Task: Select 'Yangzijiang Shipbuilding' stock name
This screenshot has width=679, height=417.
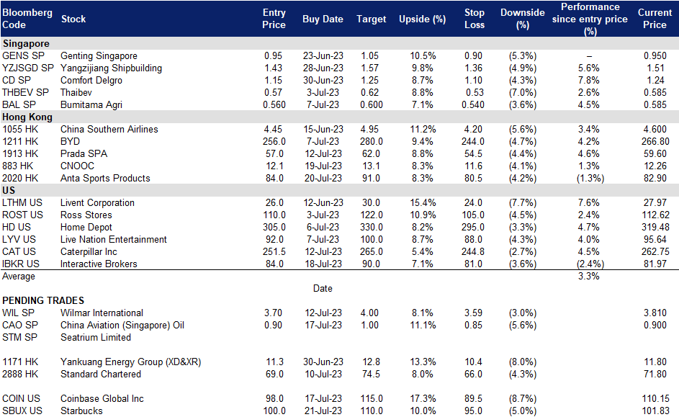Action: click(112, 68)
